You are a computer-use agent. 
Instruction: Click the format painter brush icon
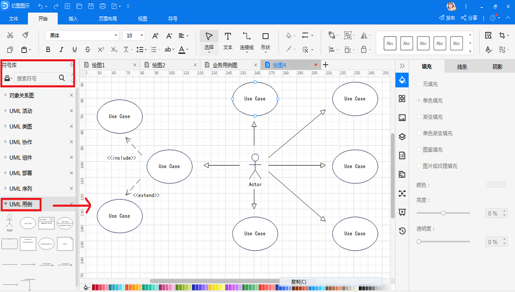25,35
